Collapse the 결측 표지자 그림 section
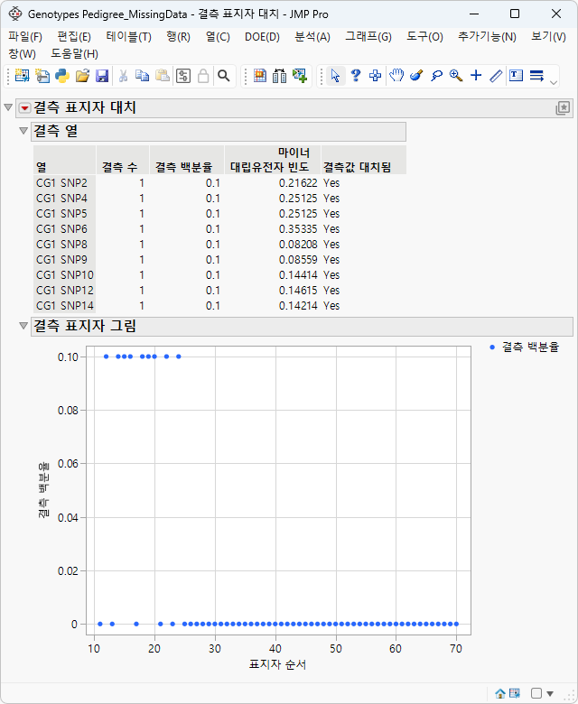 [x=23, y=326]
